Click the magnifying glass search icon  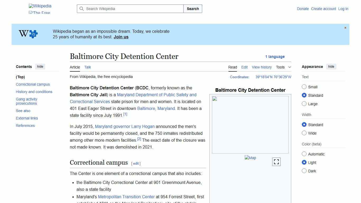pyautogui.click(x=82, y=9)
